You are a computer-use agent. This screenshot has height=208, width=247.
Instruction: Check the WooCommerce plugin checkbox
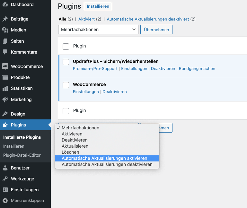coord(66,85)
